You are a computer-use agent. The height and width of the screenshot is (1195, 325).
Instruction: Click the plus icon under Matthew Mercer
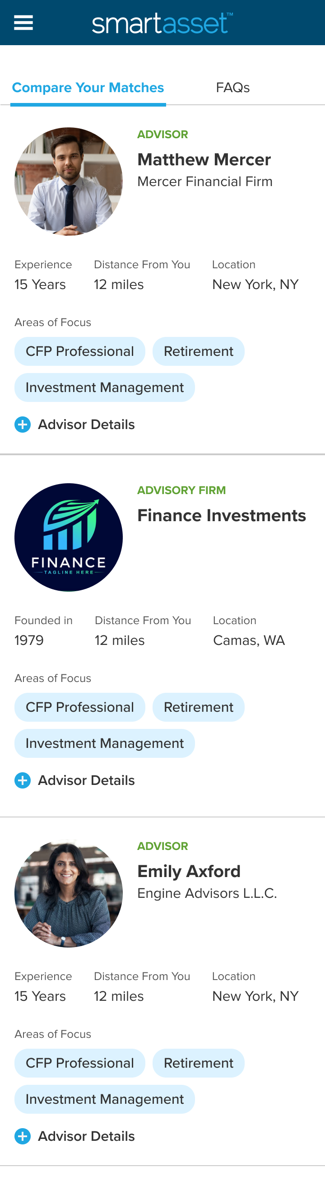pos(23,425)
